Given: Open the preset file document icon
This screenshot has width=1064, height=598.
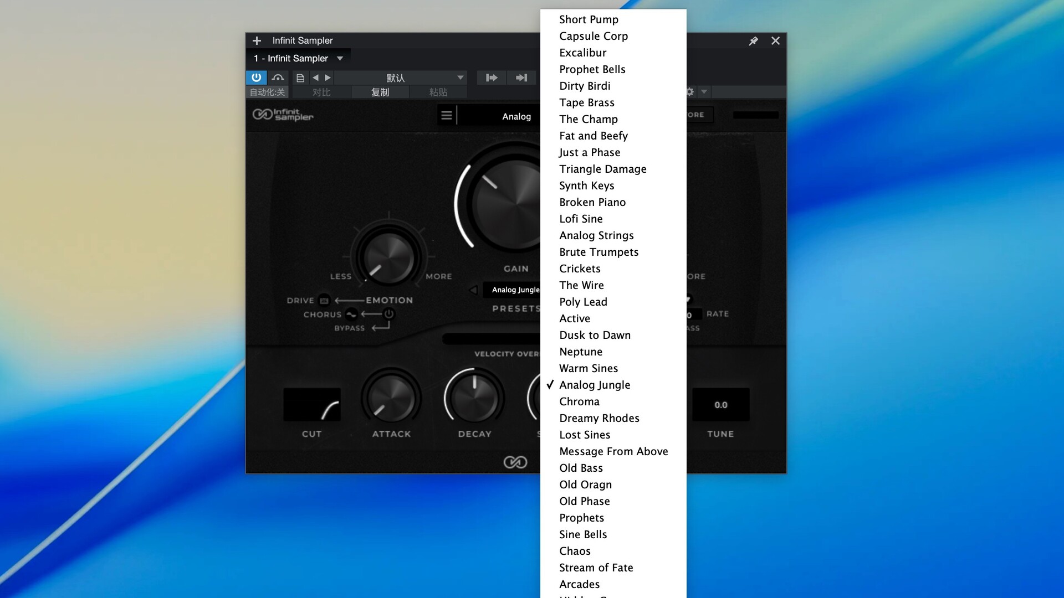Looking at the screenshot, I should point(300,78).
